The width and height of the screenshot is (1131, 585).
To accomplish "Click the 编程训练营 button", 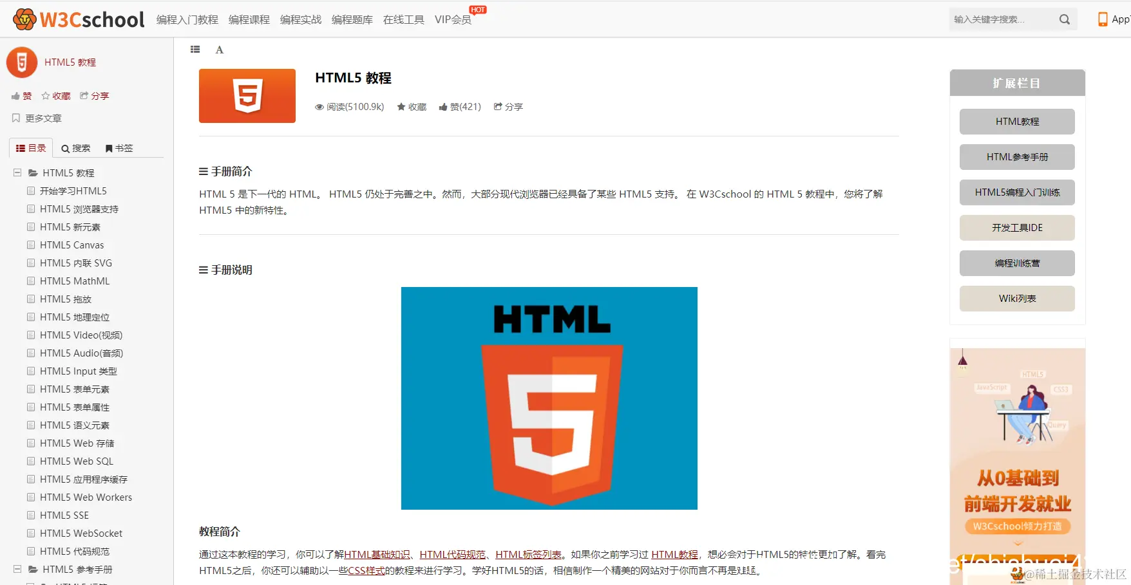I will tap(1017, 263).
